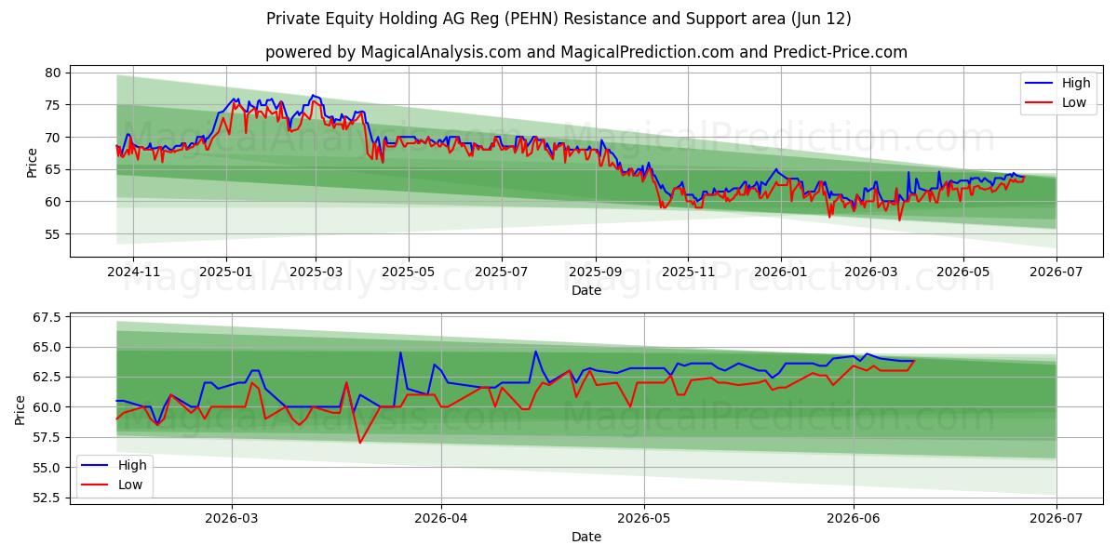This screenshot has width=1117, height=558.
Task: Click the '52.5' y-axis tick on bottom chart
Action: coord(47,498)
